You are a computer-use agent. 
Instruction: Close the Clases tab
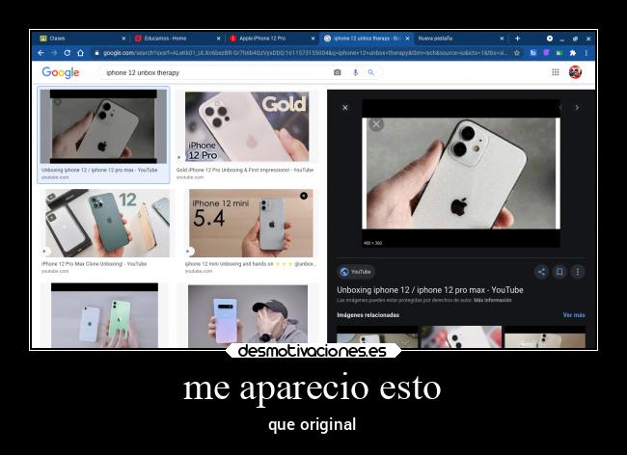[x=123, y=39]
